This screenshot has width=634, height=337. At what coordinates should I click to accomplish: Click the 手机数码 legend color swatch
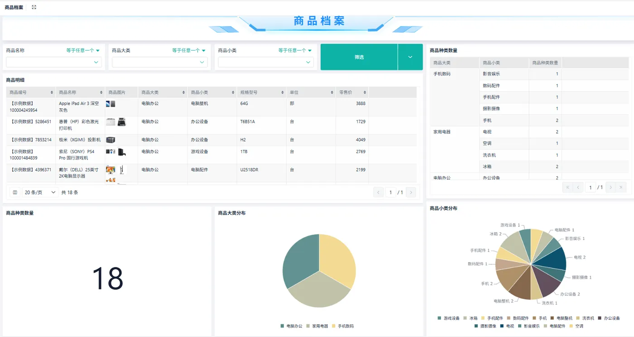tap(334, 326)
